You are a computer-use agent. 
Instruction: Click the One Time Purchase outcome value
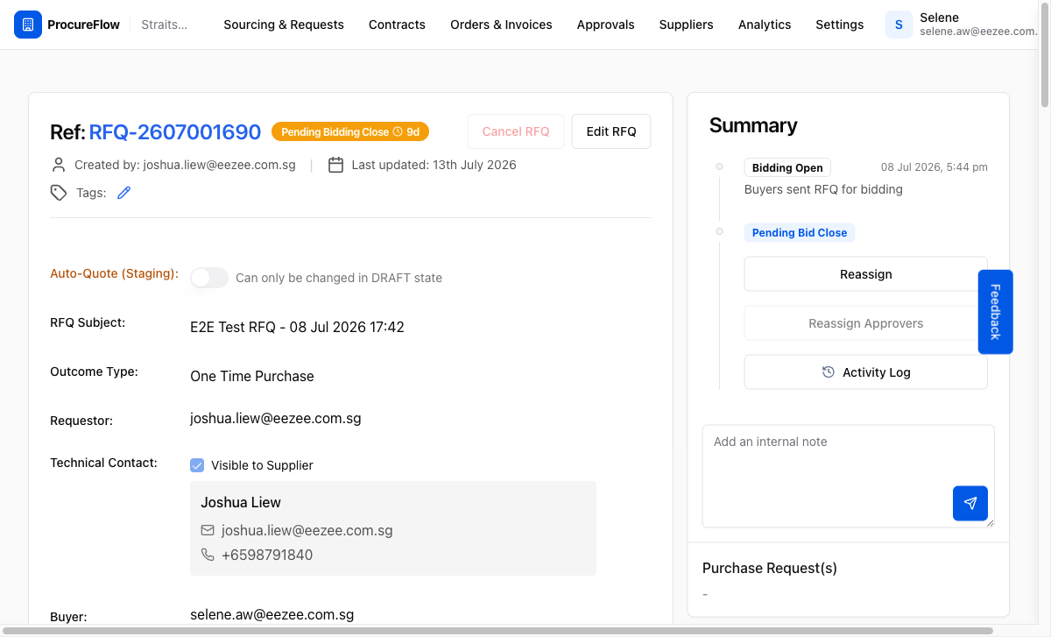coord(252,376)
